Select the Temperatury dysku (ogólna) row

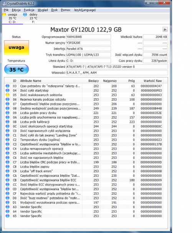84,140
